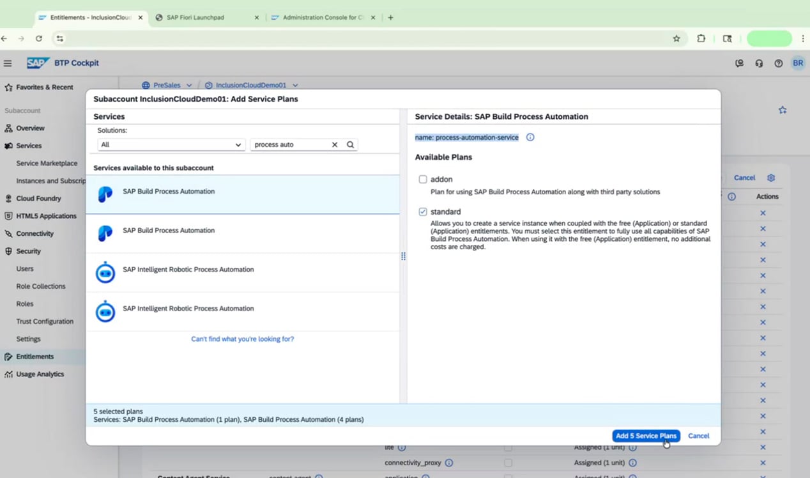The width and height of the screenshot is (810, 478).
Task: Open the feedback icon in the cockpit header
Action: coord(740,63)
